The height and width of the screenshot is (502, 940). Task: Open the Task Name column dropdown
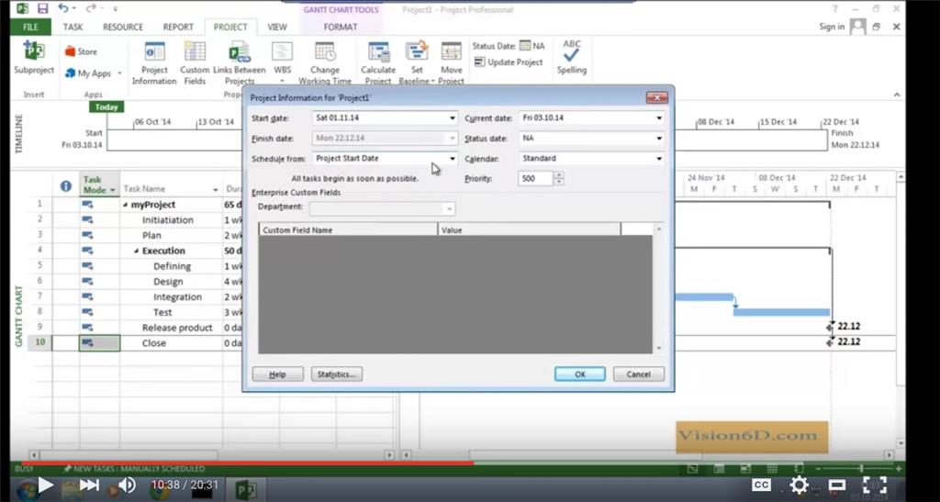tap(215, 190)
